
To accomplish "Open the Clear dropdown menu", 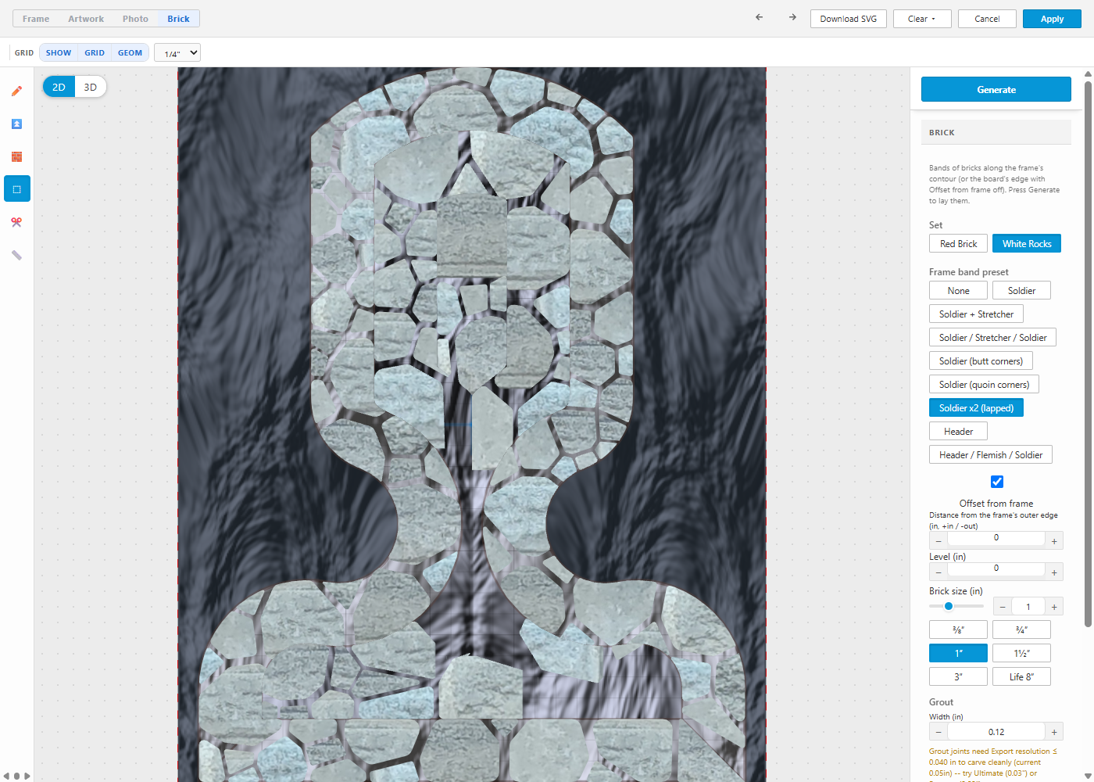I will [921, 19].
